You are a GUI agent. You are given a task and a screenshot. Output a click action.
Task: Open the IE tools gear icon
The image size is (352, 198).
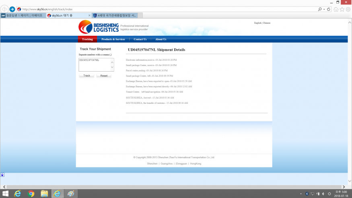348,9
